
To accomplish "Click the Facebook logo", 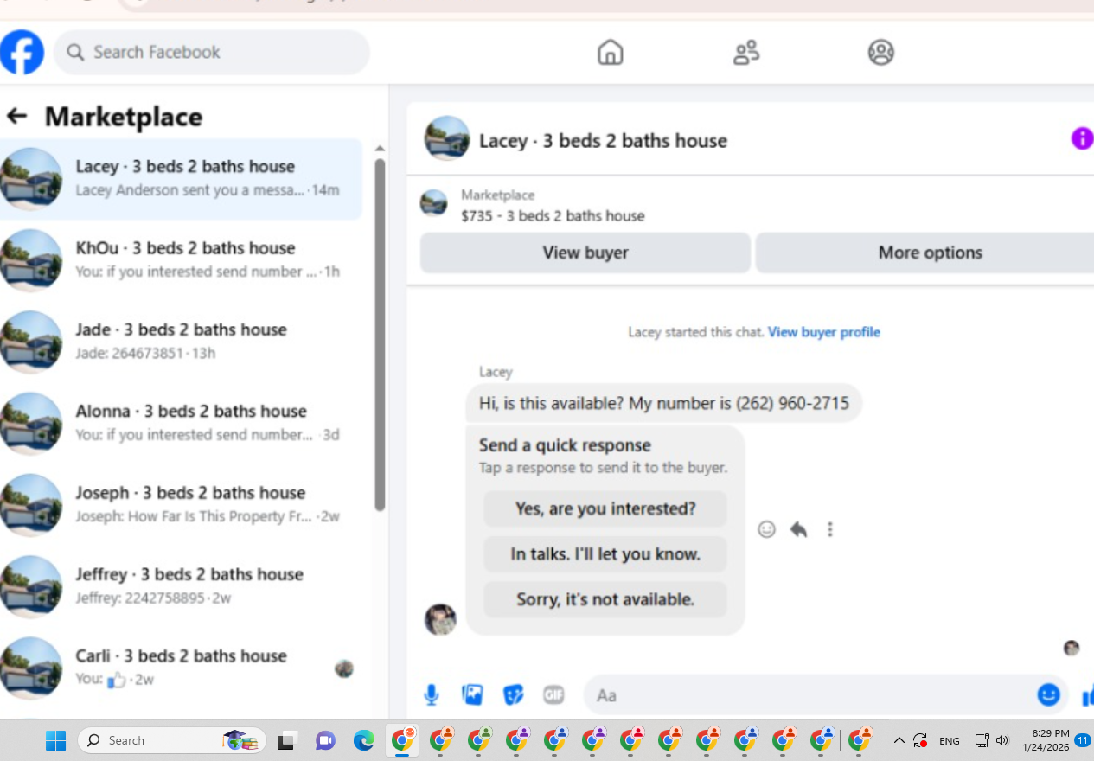I will (x=22, y=52).
